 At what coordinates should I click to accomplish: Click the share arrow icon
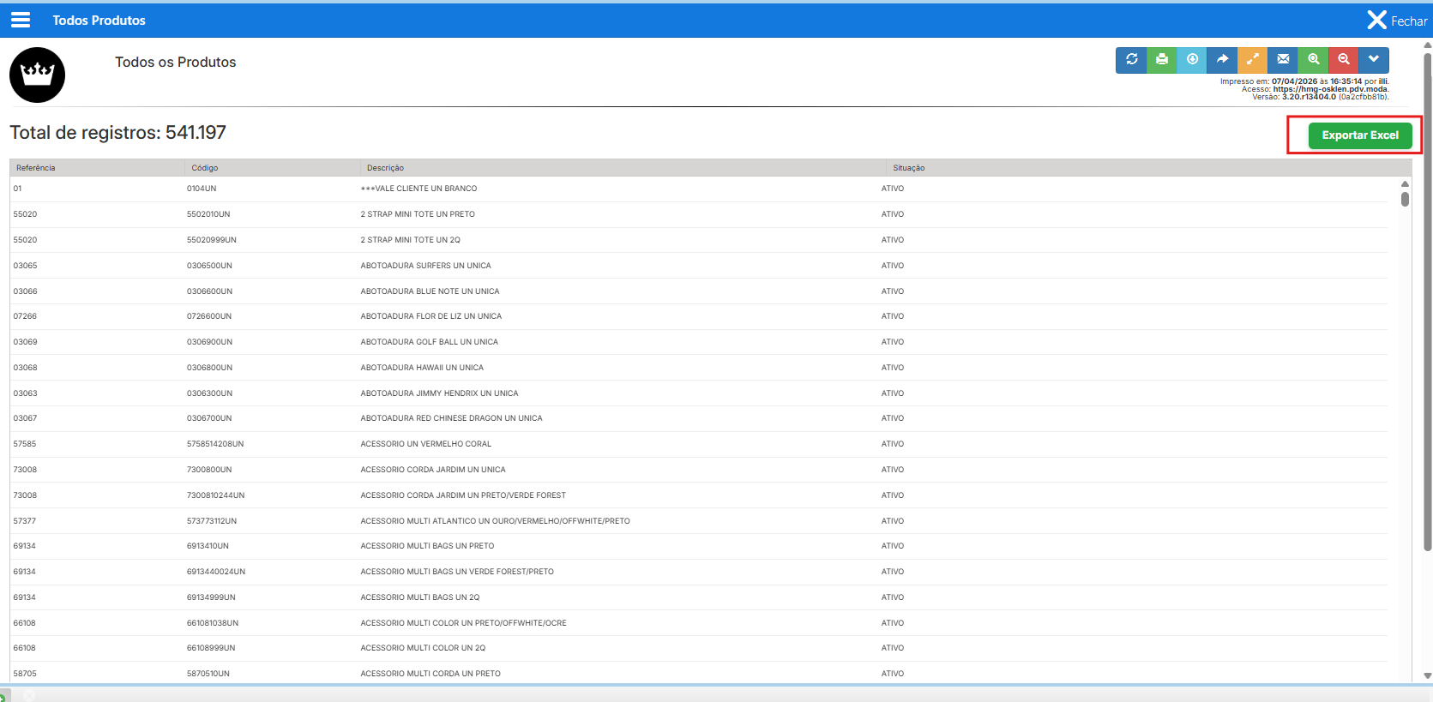tap(1222, 60)
